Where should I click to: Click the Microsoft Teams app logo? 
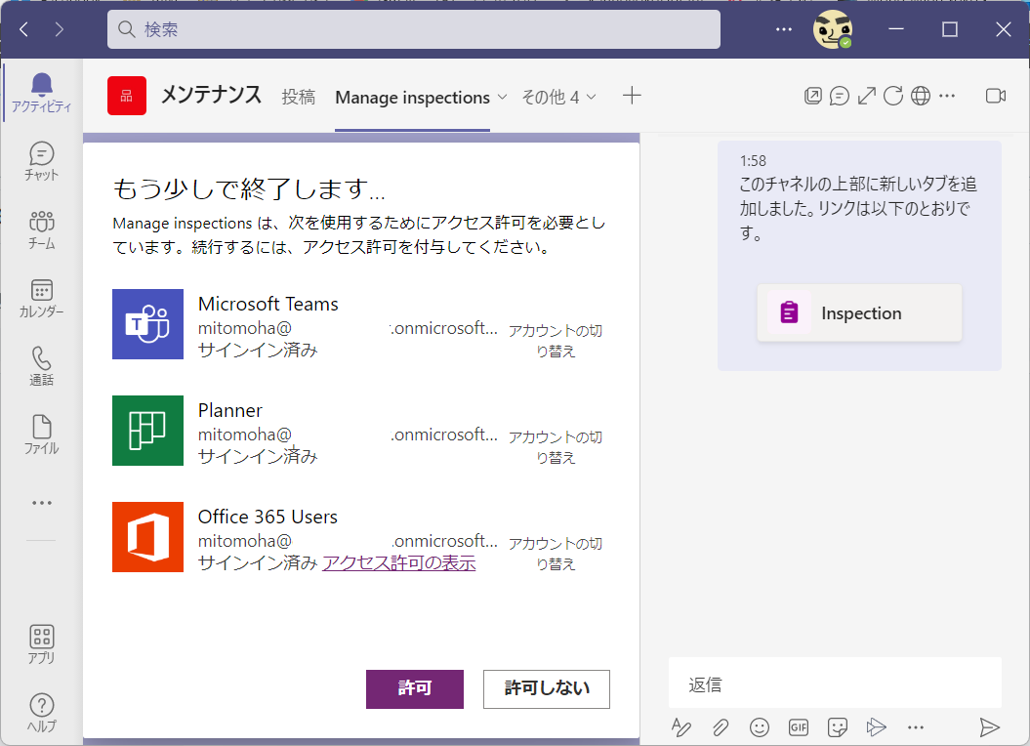[x=147, y=324]
